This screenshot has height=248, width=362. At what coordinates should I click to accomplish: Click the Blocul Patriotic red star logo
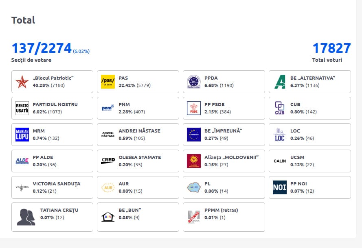click(x=22, y=82)
